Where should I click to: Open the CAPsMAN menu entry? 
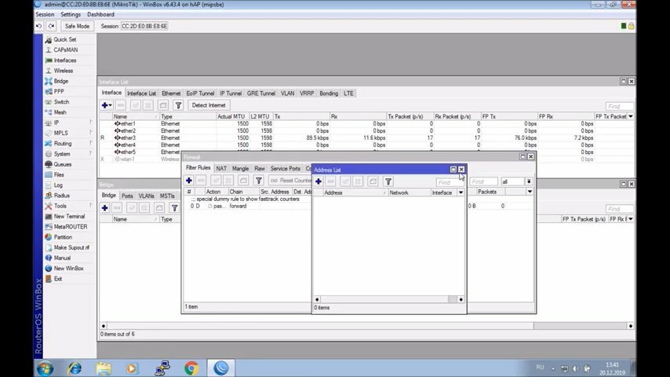[x=65, y=49]
